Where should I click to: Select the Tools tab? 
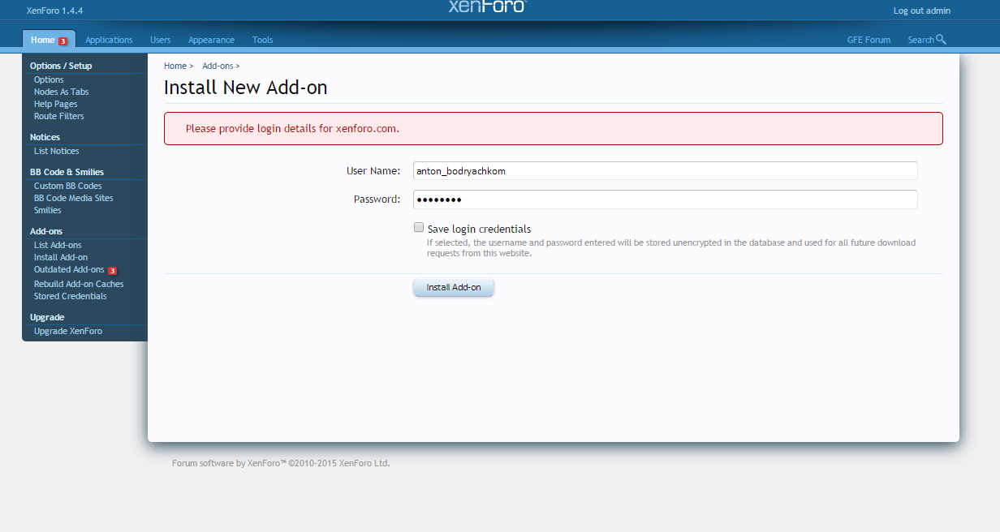(x=262, y=40)
